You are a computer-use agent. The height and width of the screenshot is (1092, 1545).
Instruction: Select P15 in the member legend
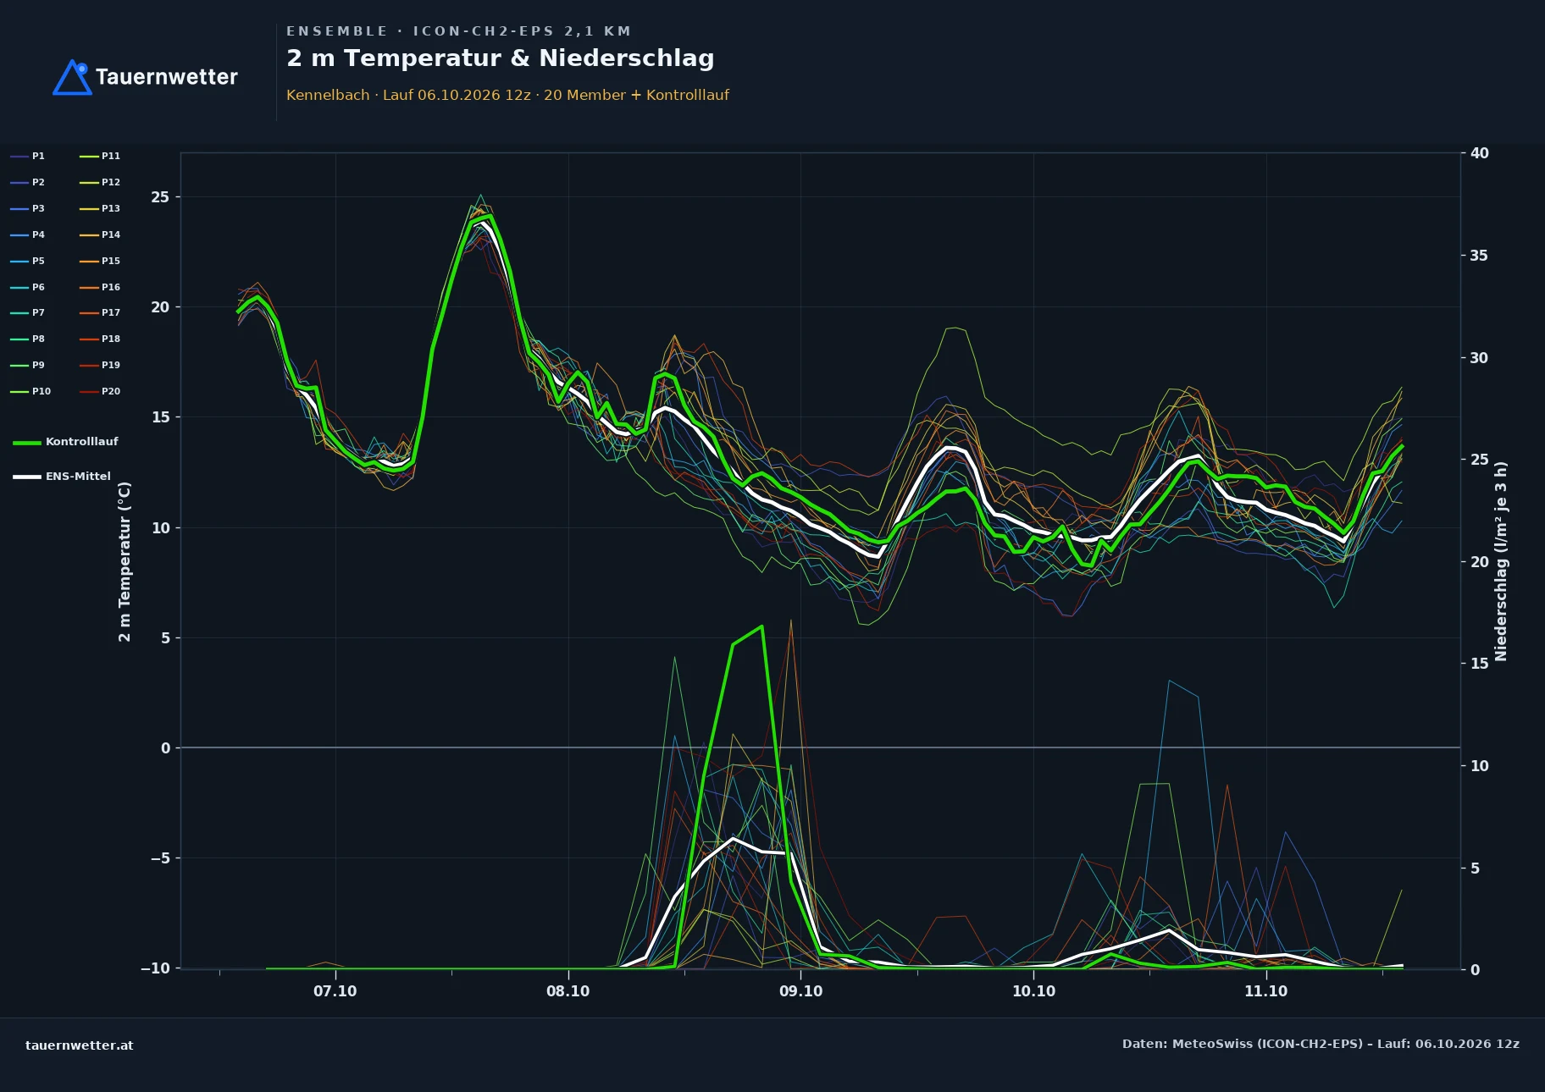[x=100, y=261]
